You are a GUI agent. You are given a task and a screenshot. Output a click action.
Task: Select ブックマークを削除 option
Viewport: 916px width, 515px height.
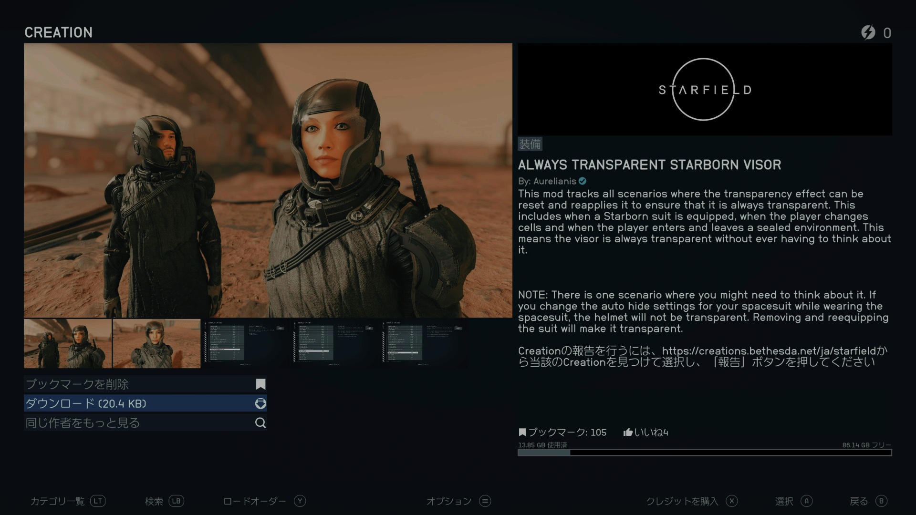(145, 384)
